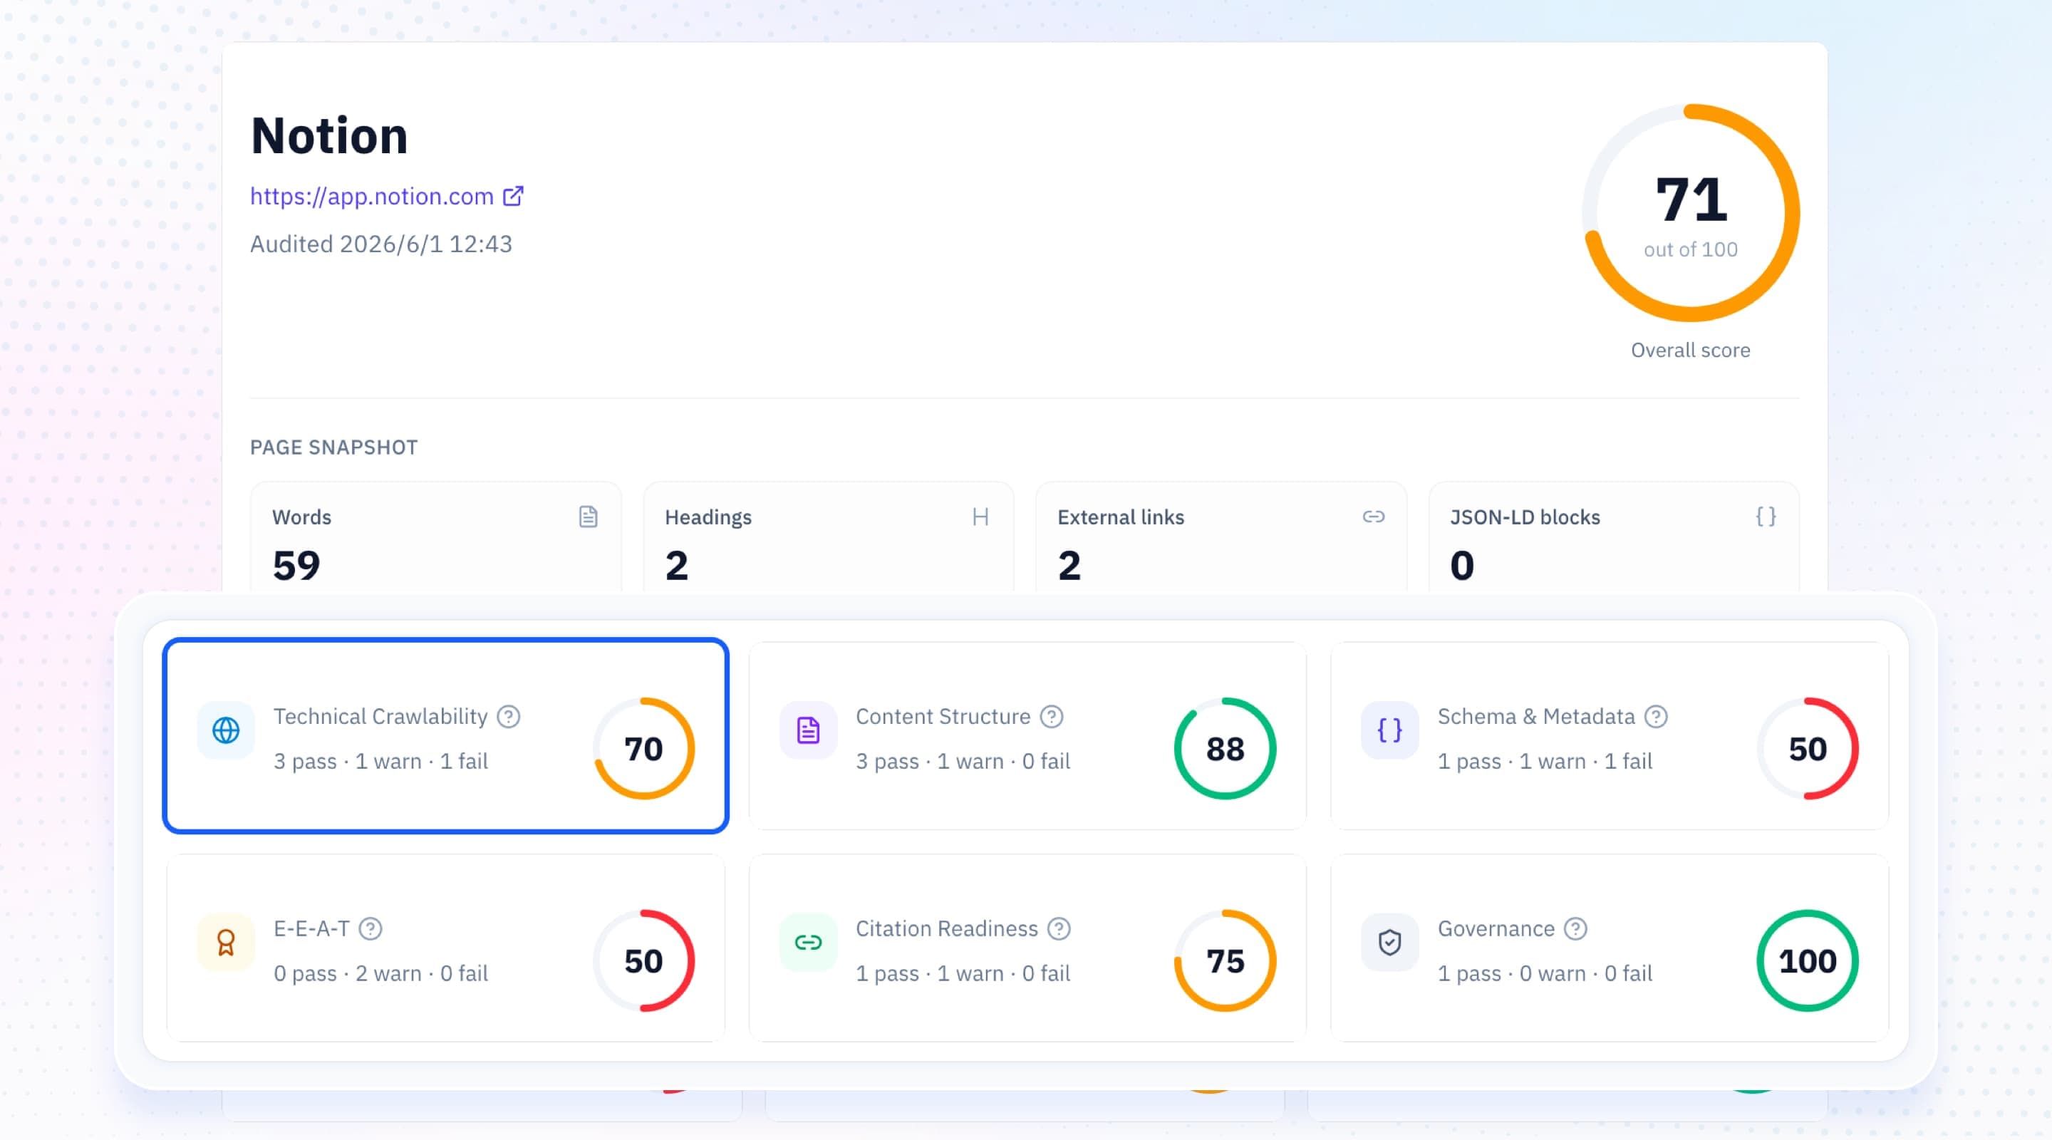The width and height of the screenshot is (2052, 1140).
Task: Click the External links chain icon
Action: pos(1373,517)
